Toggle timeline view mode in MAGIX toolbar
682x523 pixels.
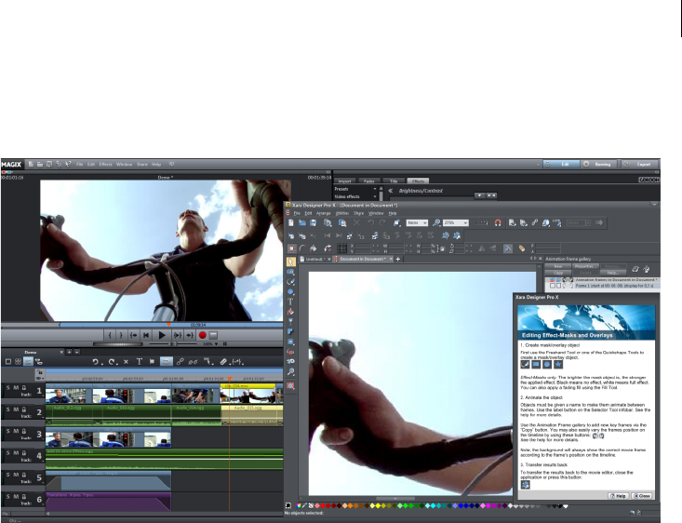(x=28, y=362)
